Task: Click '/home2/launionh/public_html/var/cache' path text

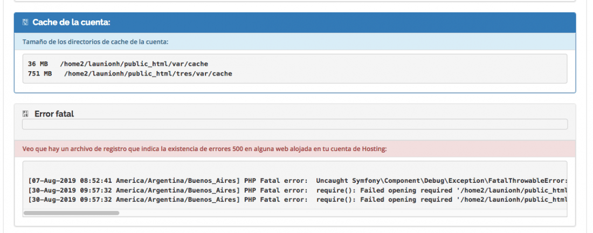Action: [134, 64]
